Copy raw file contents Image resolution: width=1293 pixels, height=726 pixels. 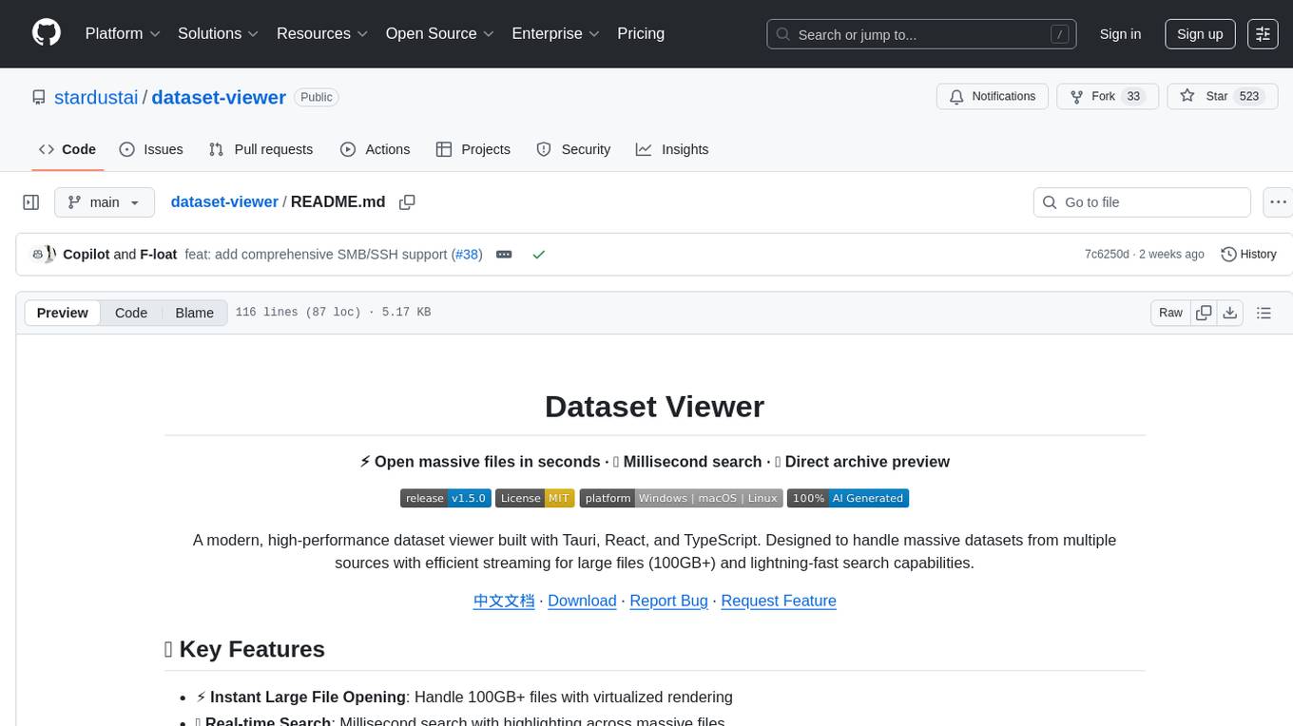(x=1204, y=313)
